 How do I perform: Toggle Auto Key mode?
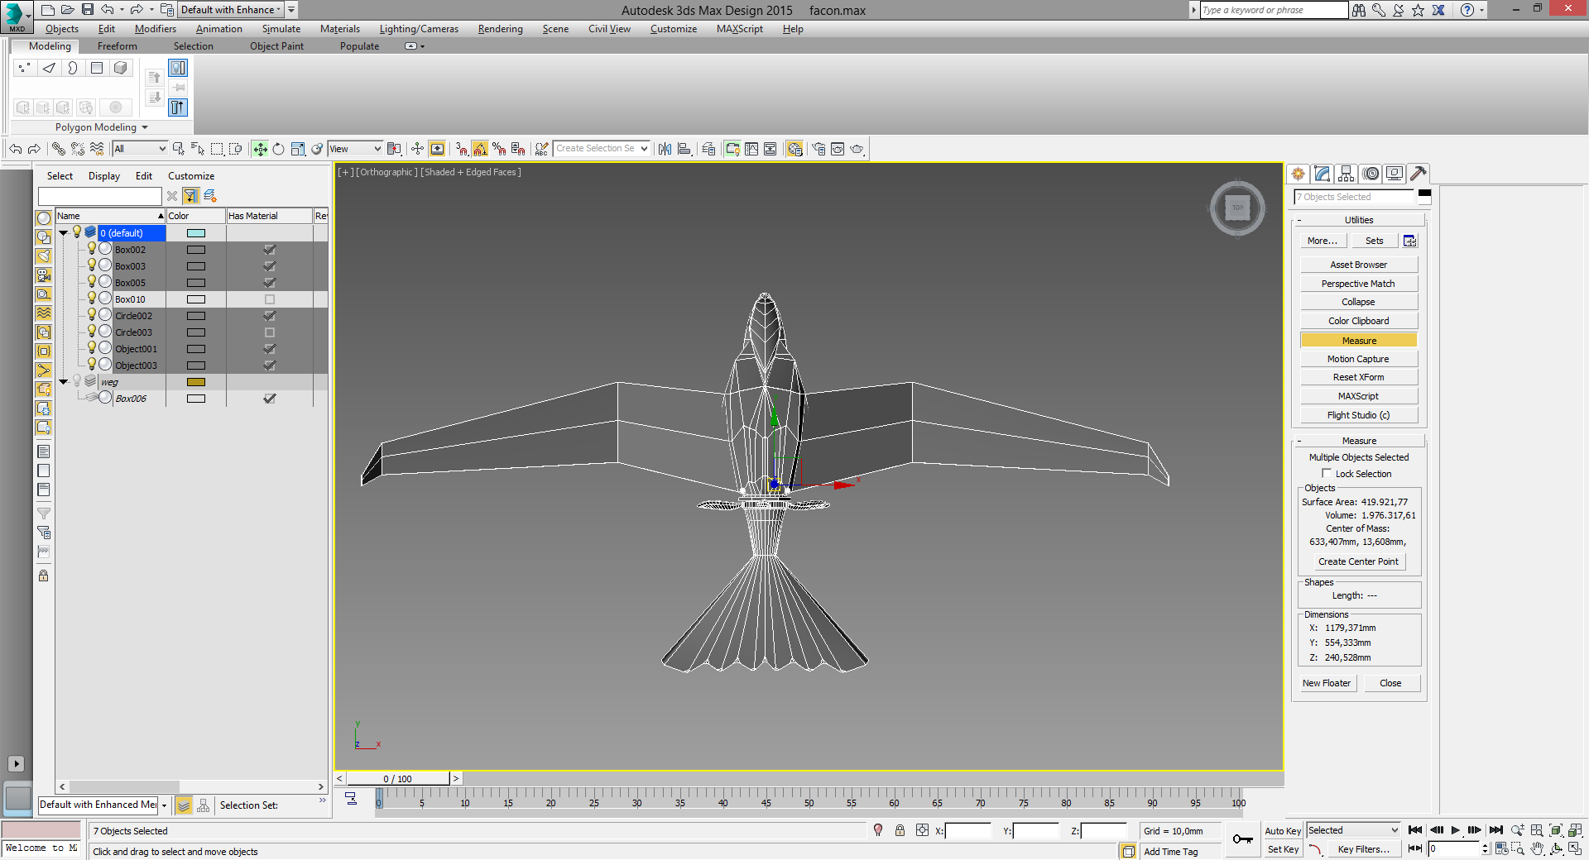(x=1283, y=831)
